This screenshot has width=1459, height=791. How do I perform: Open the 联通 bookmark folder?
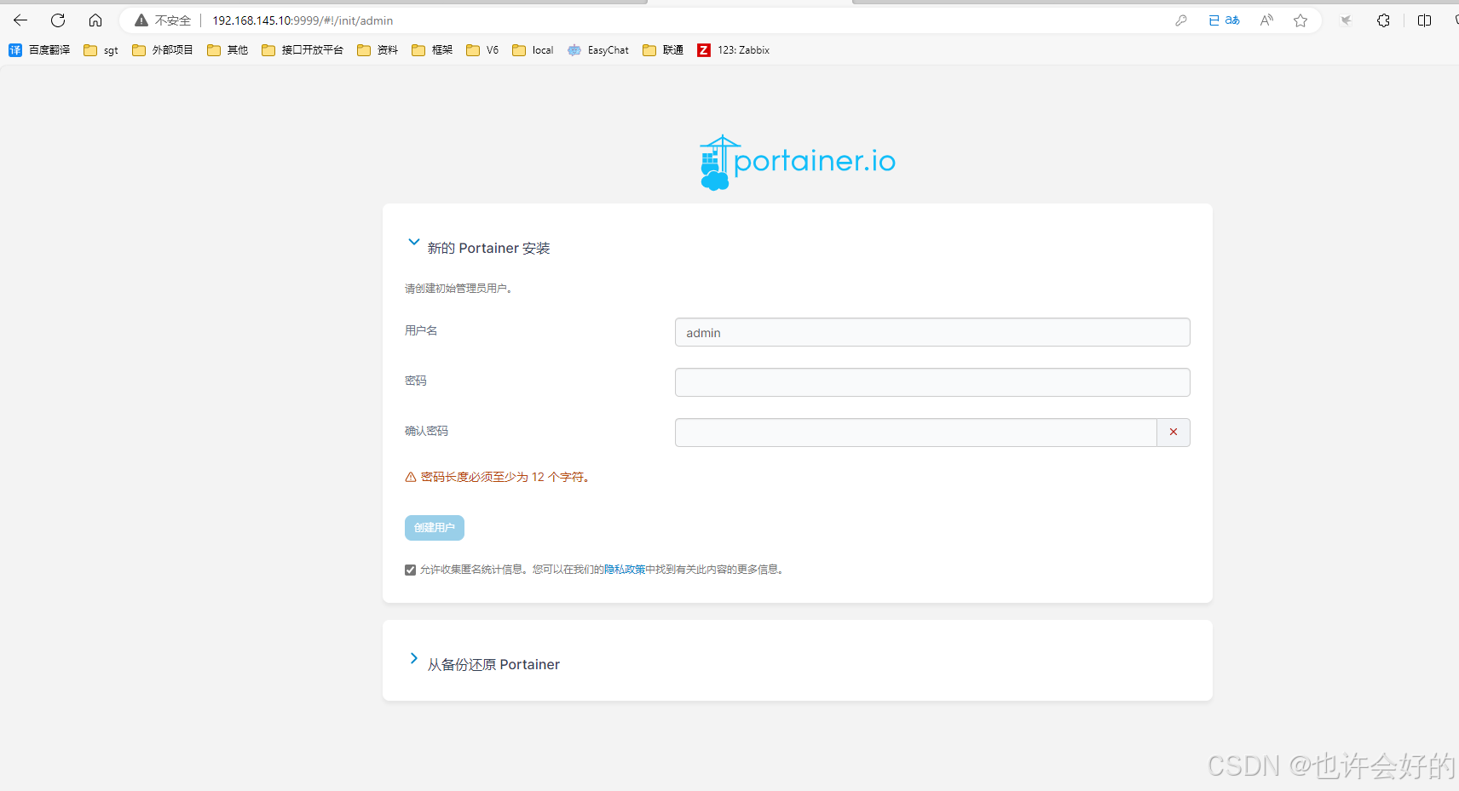pos(663,50)
